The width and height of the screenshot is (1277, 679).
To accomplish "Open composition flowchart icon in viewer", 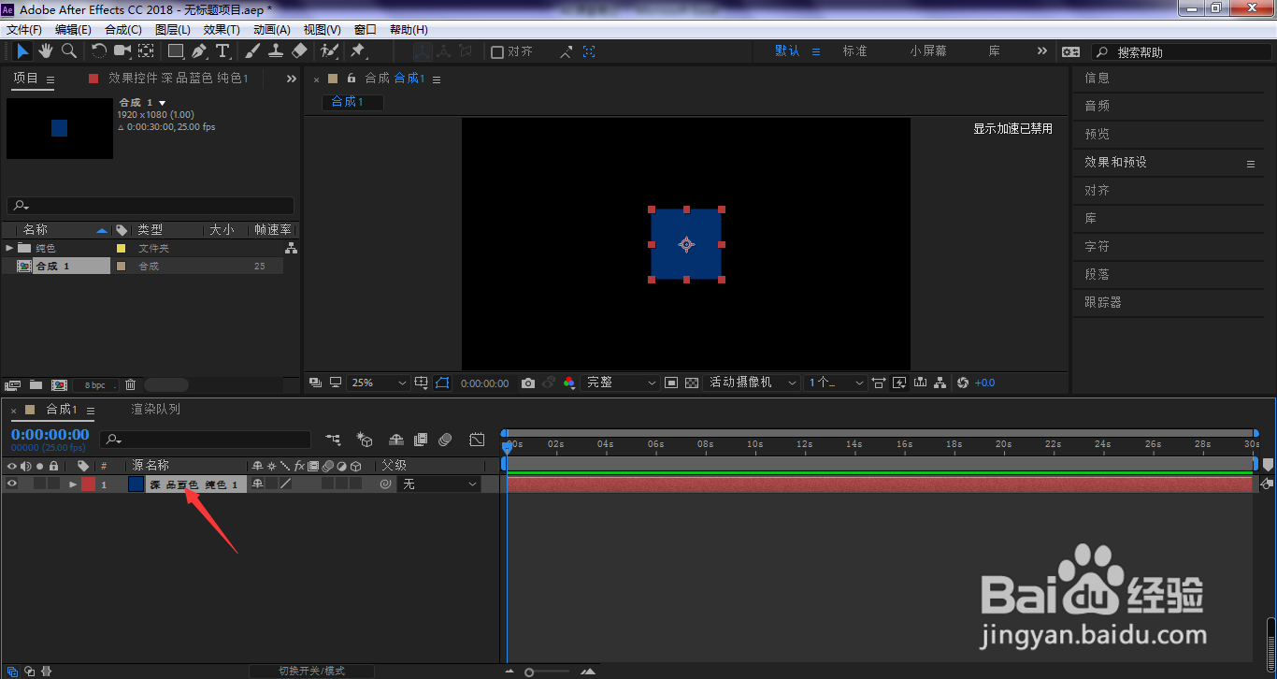I will [x=940, y=383].
